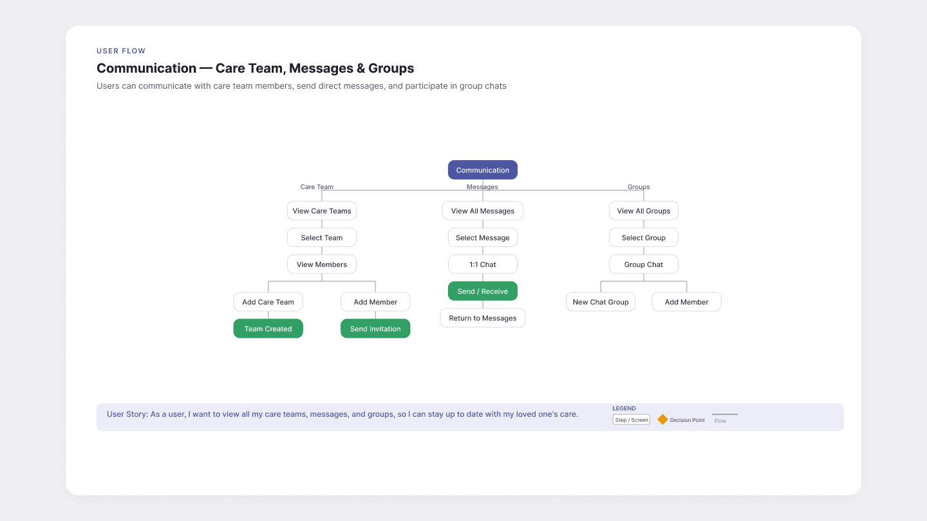
Task: Select the Groups branch label
Action: pyautogui.click(x=639, y=187)
